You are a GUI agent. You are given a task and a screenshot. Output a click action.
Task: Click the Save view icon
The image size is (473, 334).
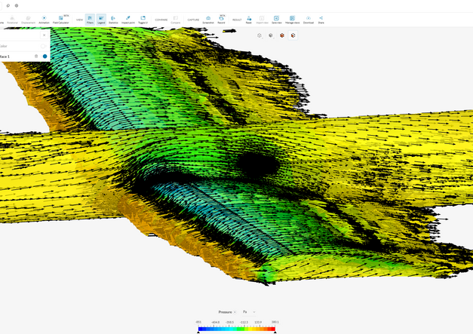pyautogui.click(x=276, y=20)
